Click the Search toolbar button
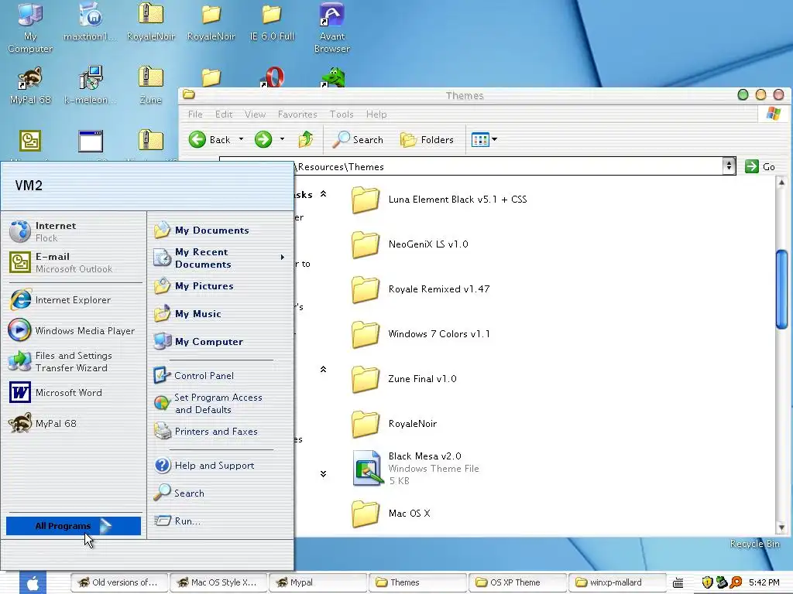793x594 pixels. click(x=358, y=139)
